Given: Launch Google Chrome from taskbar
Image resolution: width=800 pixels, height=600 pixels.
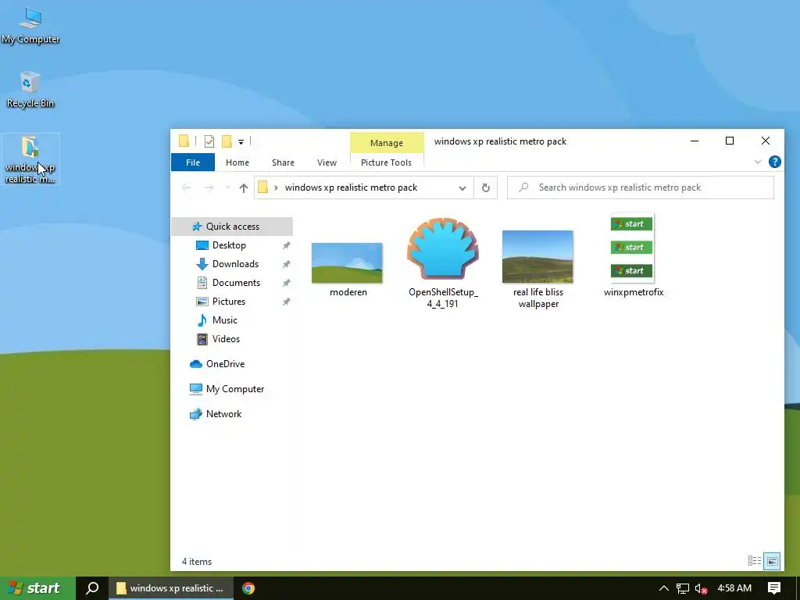Looking at the screenshot, I should tap(248, 588).
